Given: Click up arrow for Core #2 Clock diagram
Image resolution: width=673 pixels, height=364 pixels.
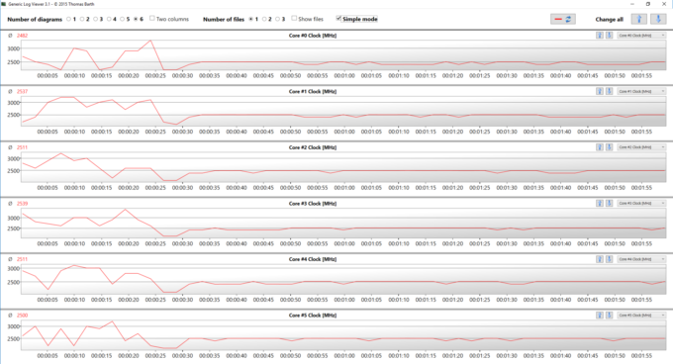Looking at the screenshot, I should (x=600, y=147).
